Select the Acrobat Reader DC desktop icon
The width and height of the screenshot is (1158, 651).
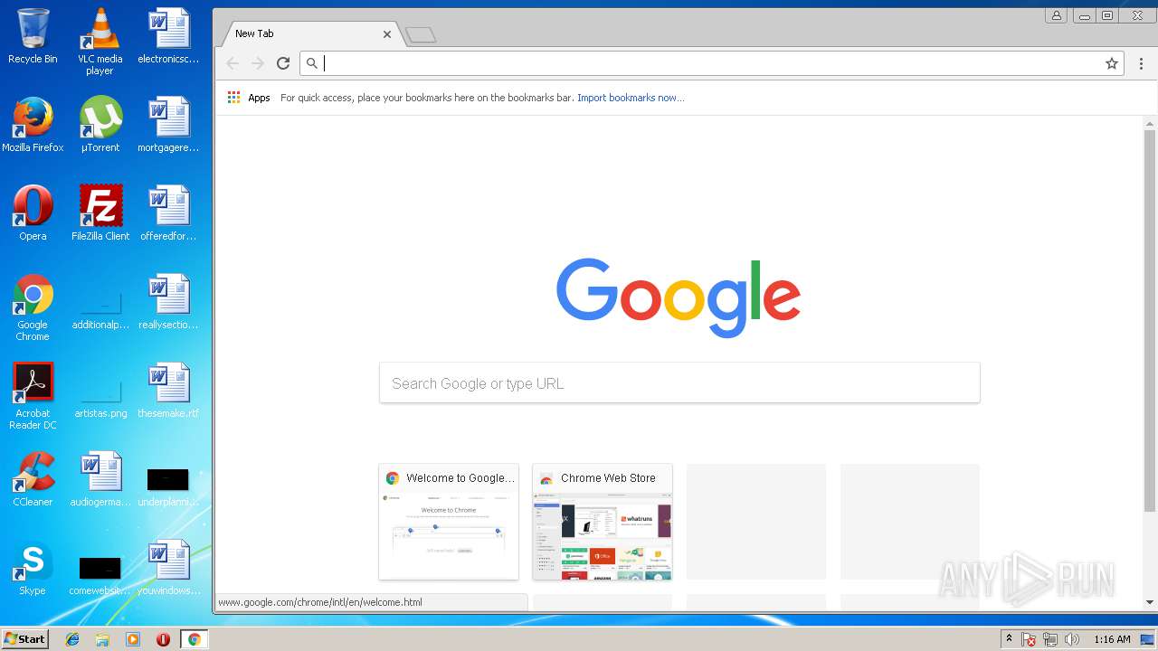33,396
